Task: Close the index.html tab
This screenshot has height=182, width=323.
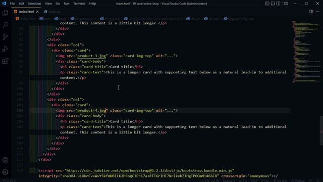Action: 37,12
